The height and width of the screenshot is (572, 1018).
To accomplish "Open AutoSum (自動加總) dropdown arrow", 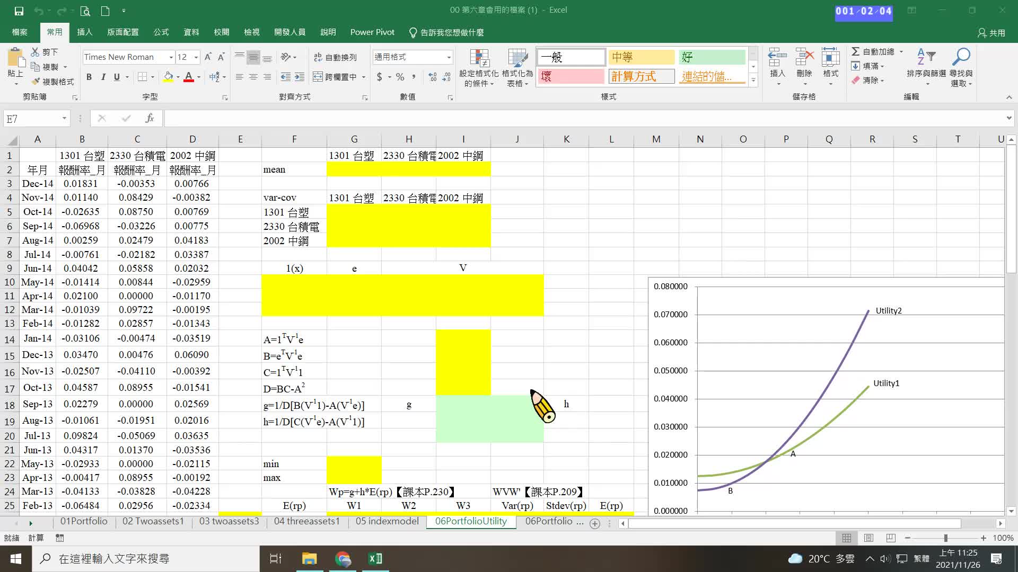I will [x=901, y=52].
